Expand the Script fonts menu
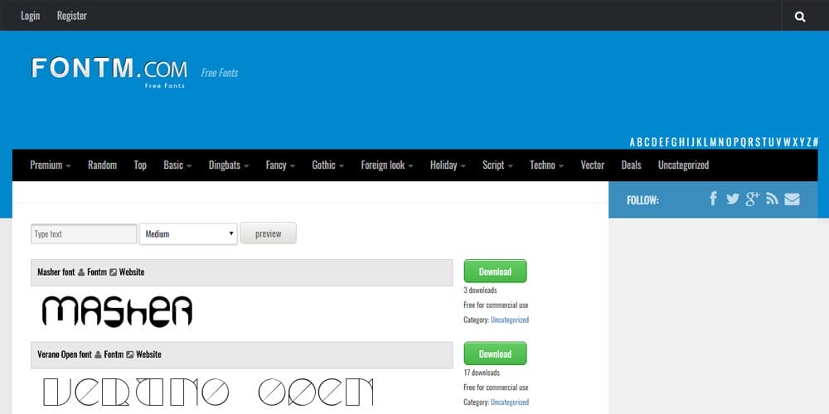Viewport: 829px width, 414px height. point(497,166)
